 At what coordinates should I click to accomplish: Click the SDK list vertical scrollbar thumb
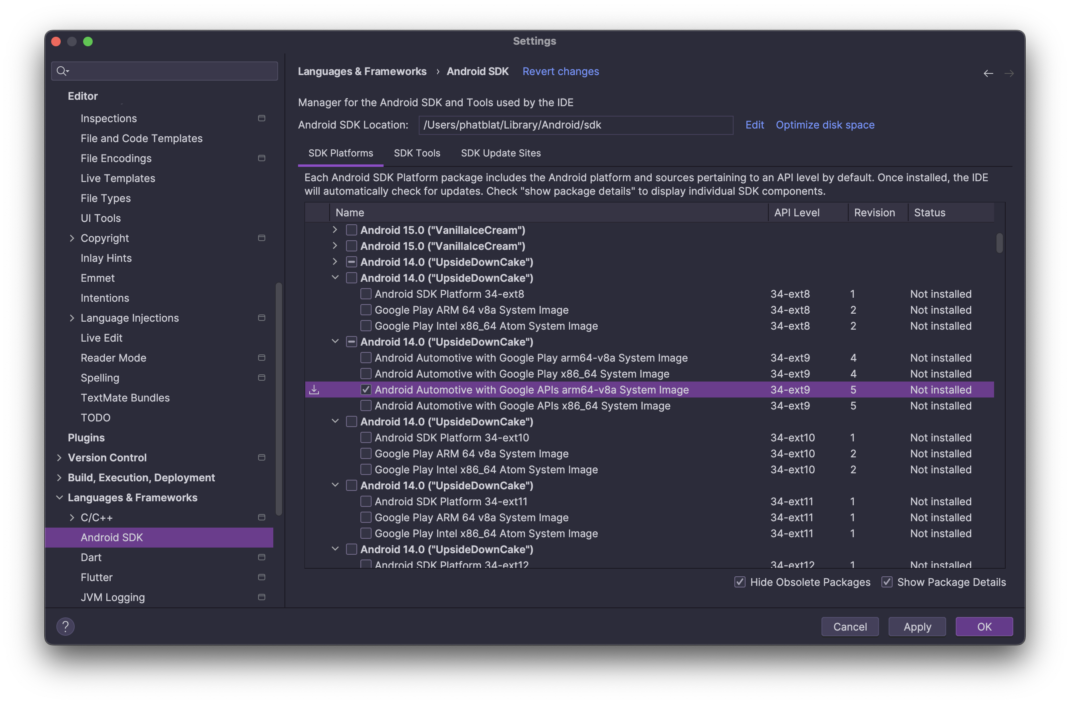point(999,243)
